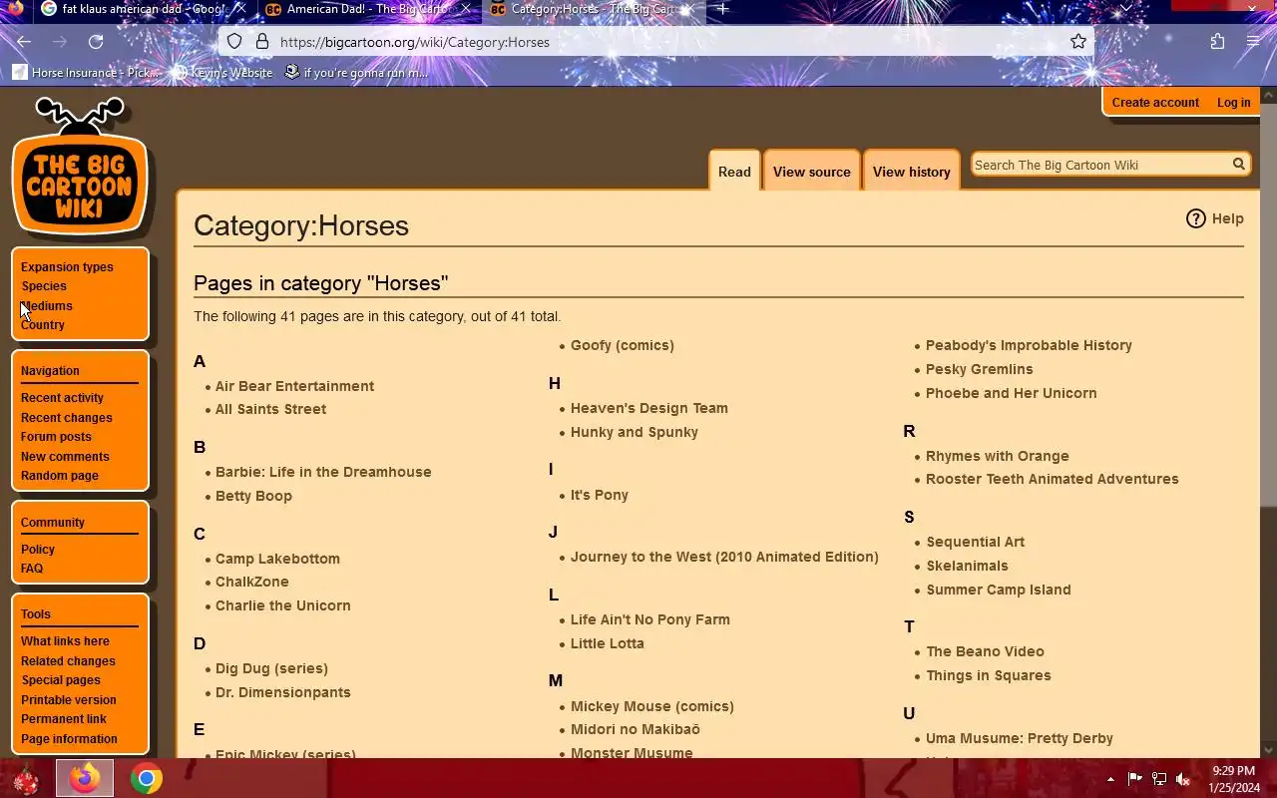This screenshot has width=1277, height=798.
Task: Open Recent activity
Action: [x=62, y=398]
